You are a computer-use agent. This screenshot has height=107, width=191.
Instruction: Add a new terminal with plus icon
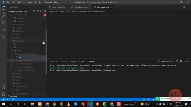(x=171, y=62)
